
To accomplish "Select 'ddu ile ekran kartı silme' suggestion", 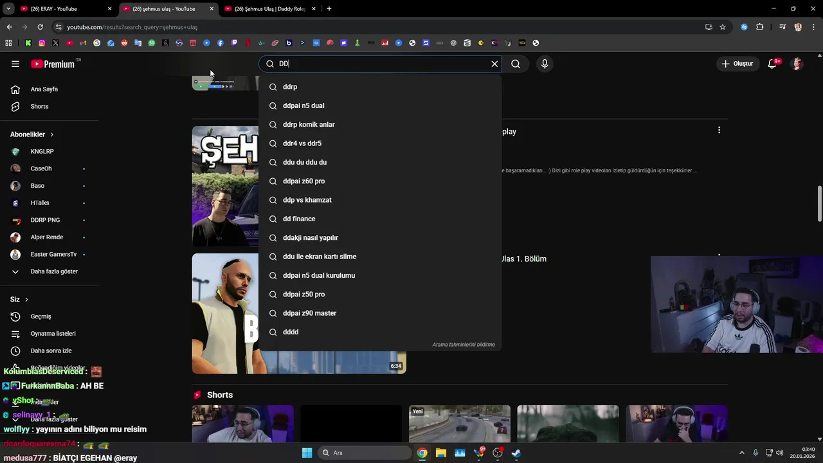I will pos(380,257).
